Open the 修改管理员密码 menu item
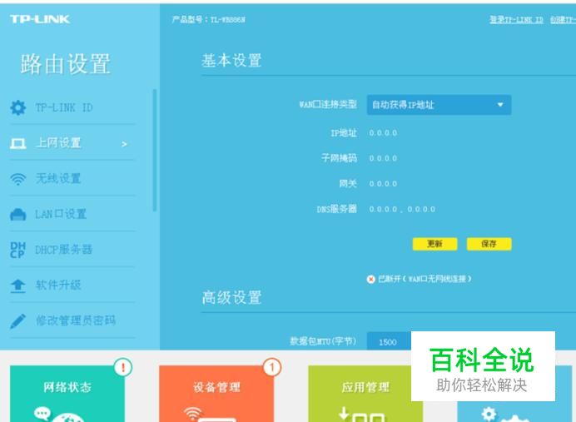This screenshot has width=576, height=422. (72, 320)
